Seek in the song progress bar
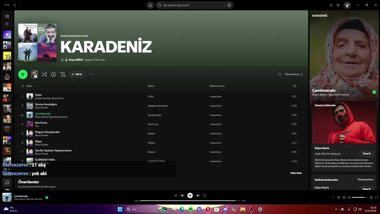380x214 pixels. [190, 201]
